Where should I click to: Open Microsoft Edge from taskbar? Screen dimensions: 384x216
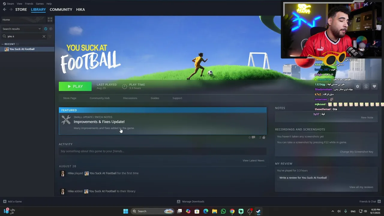tap(206, 211)
